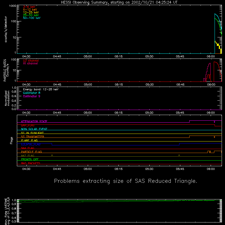The height and width of the screenshot is (225, 225).
Task: Click the green FRONTS_OFF label
Action: click(x=30, y=159)
